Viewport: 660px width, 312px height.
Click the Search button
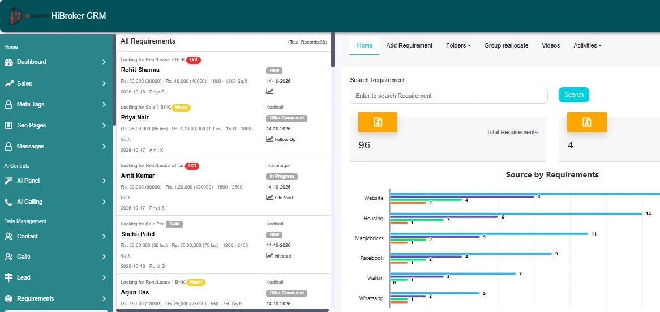(574, 95)
